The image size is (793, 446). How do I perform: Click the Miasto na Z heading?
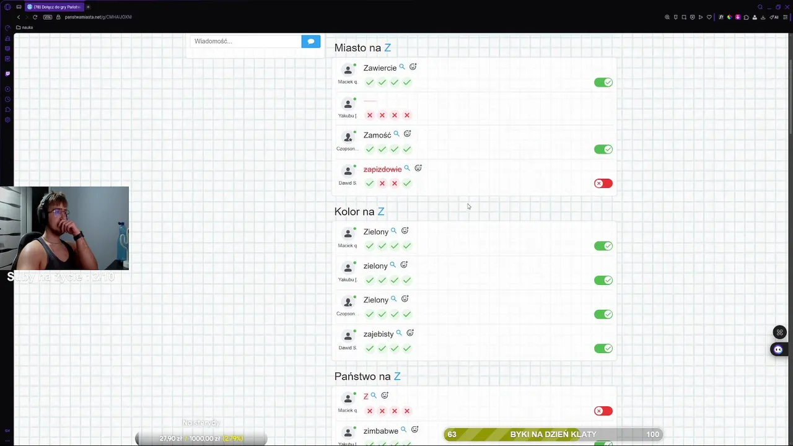point(362,48)
